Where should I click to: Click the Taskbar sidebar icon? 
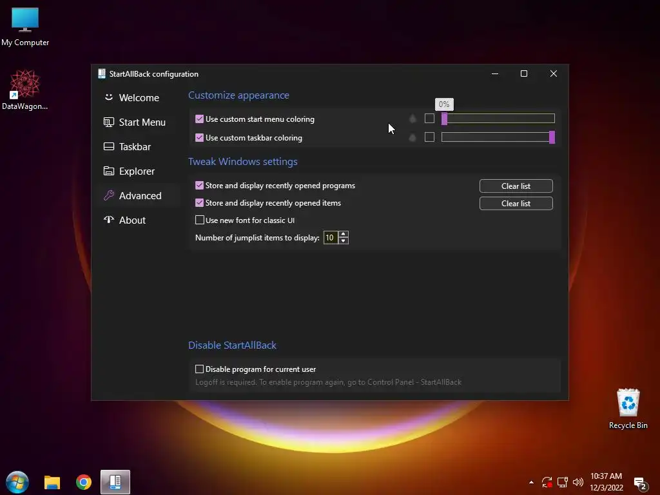tap(108, 146)
